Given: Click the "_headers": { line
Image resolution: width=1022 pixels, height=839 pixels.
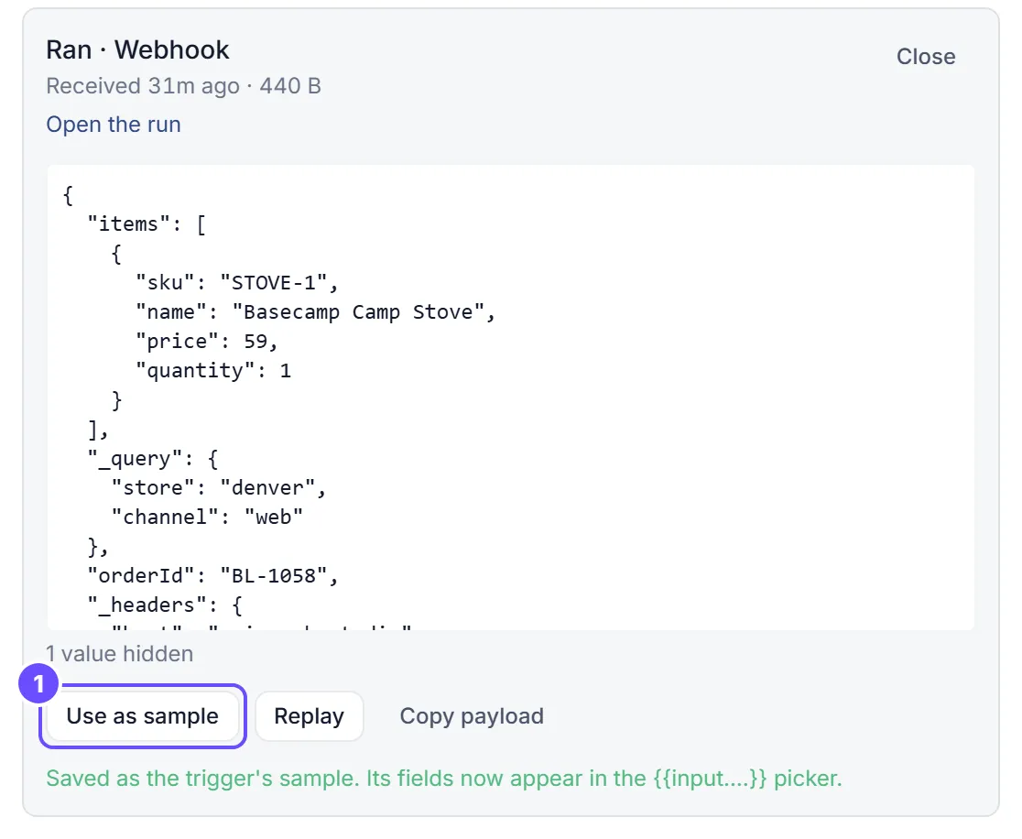Looking at the screenshot, I should [165, 605].
